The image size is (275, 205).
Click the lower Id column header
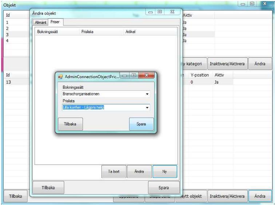(x=17, y=75)
